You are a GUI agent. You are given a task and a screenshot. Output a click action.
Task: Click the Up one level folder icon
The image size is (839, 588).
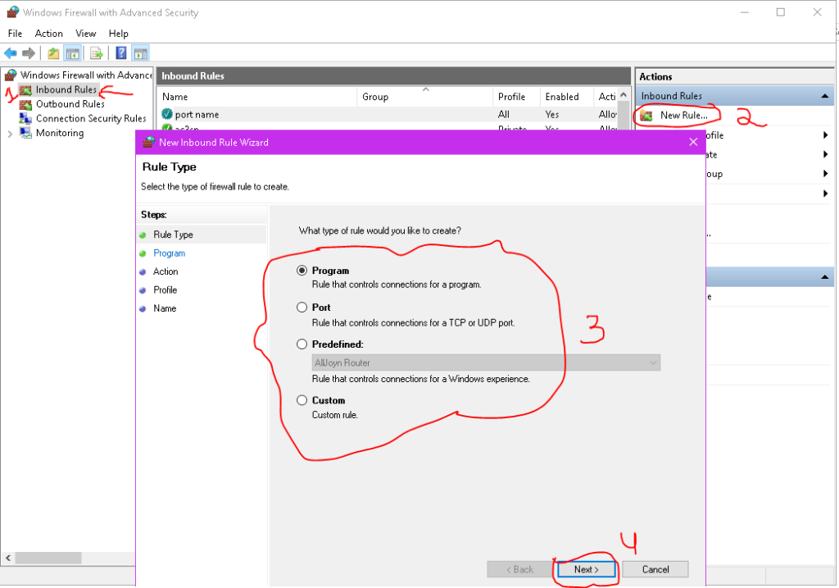coord(53,53)
